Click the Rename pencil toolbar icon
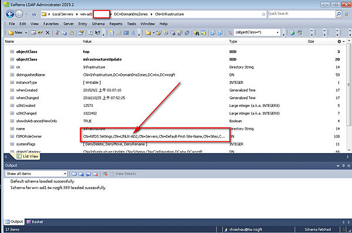 point(40,33)
